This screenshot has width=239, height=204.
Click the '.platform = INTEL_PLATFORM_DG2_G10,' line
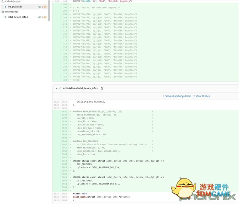[x=98, y=168]
